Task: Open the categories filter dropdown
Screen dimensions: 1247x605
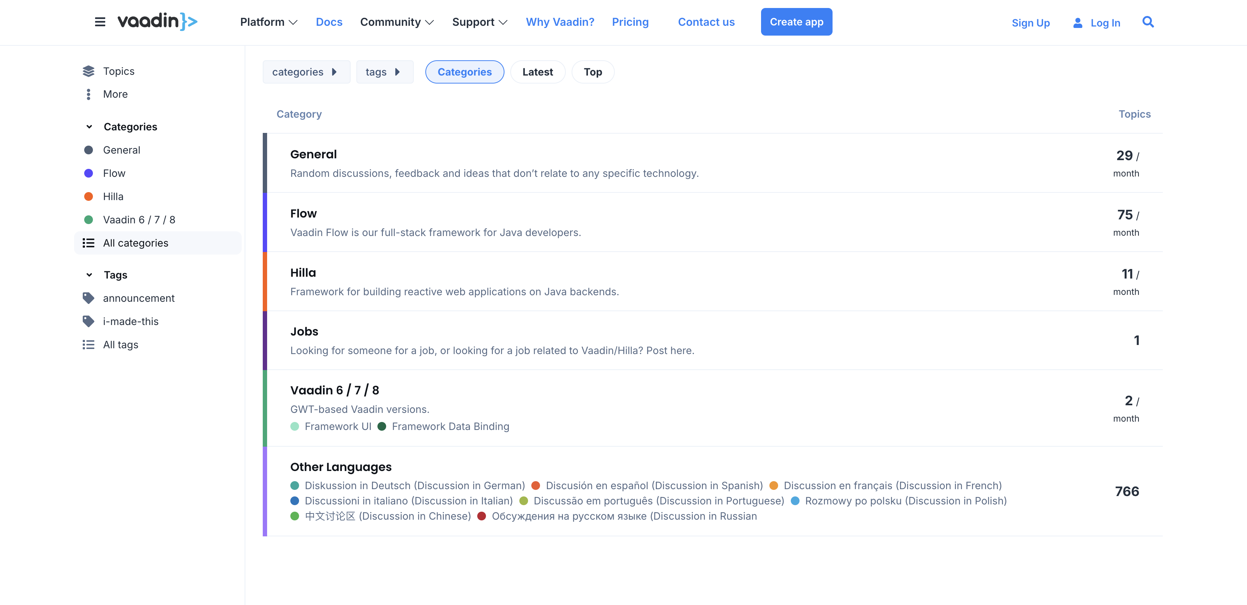Action: pos(306,72)
